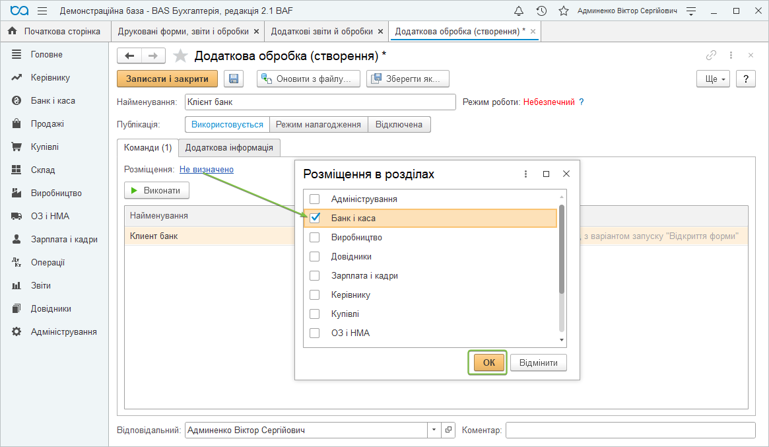Image resolution: width=769 pixels, height=447 pixels.
Task: Open the history clock icon
Action: 541,11
